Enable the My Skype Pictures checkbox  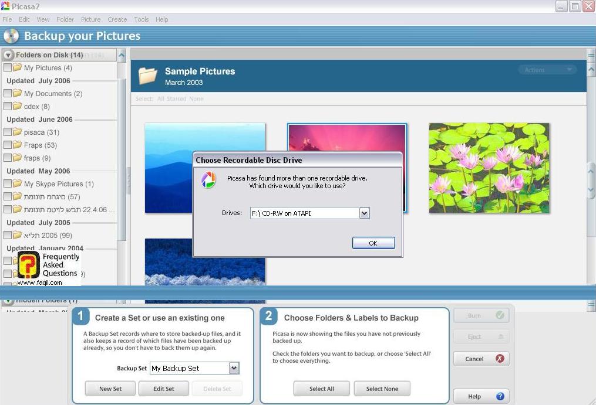click(8, 184)
